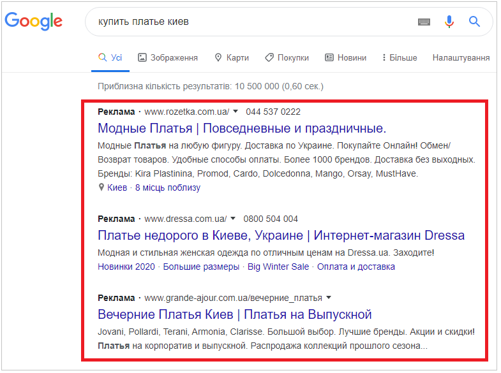The image size is (501, 373).
Task: Open the Новинки 2020 sitelink
Action: tap(126, 267)
